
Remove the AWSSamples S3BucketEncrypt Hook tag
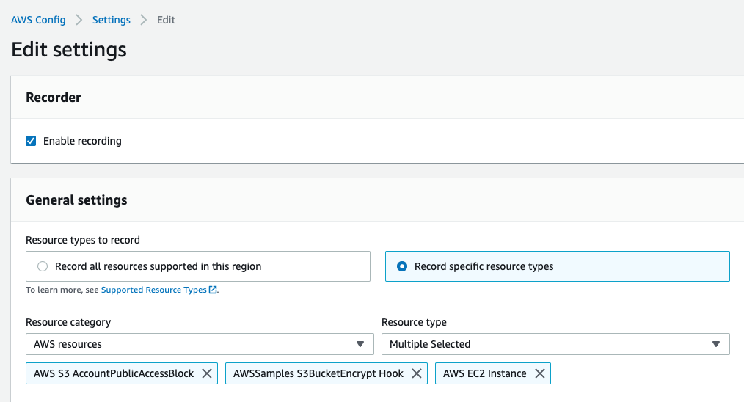(417, 374)
